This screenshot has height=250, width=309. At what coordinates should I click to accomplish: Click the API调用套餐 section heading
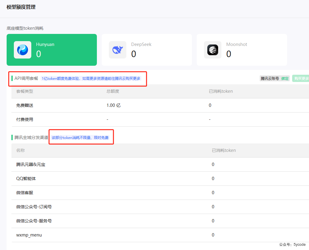click(26, 78)
